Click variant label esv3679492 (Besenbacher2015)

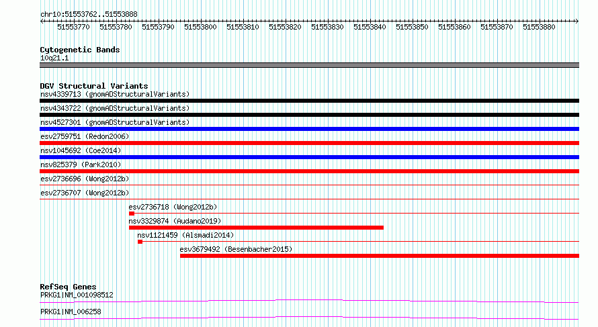[236, 249]
